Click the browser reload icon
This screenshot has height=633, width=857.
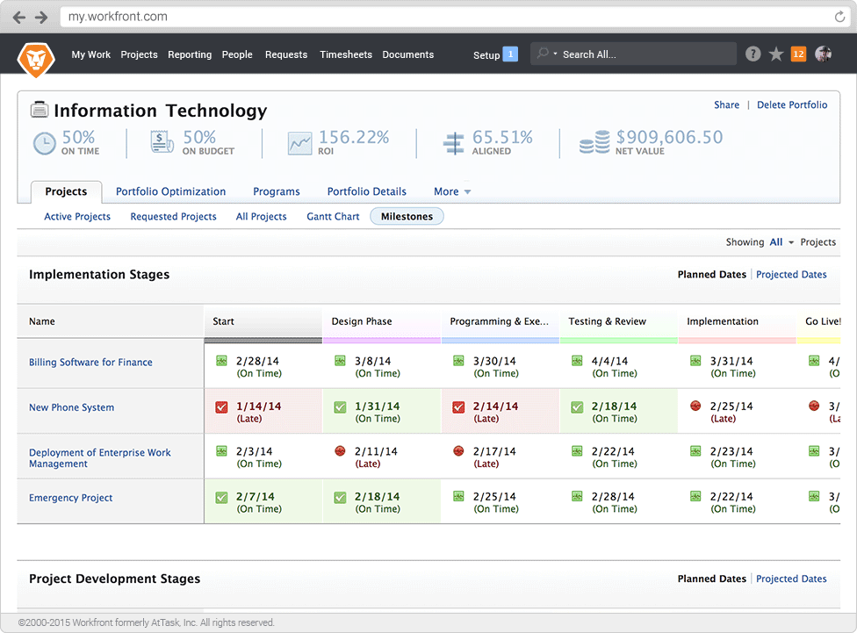[839, 17]
